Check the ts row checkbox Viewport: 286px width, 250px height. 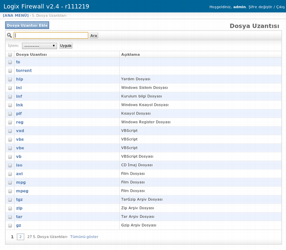10,62
